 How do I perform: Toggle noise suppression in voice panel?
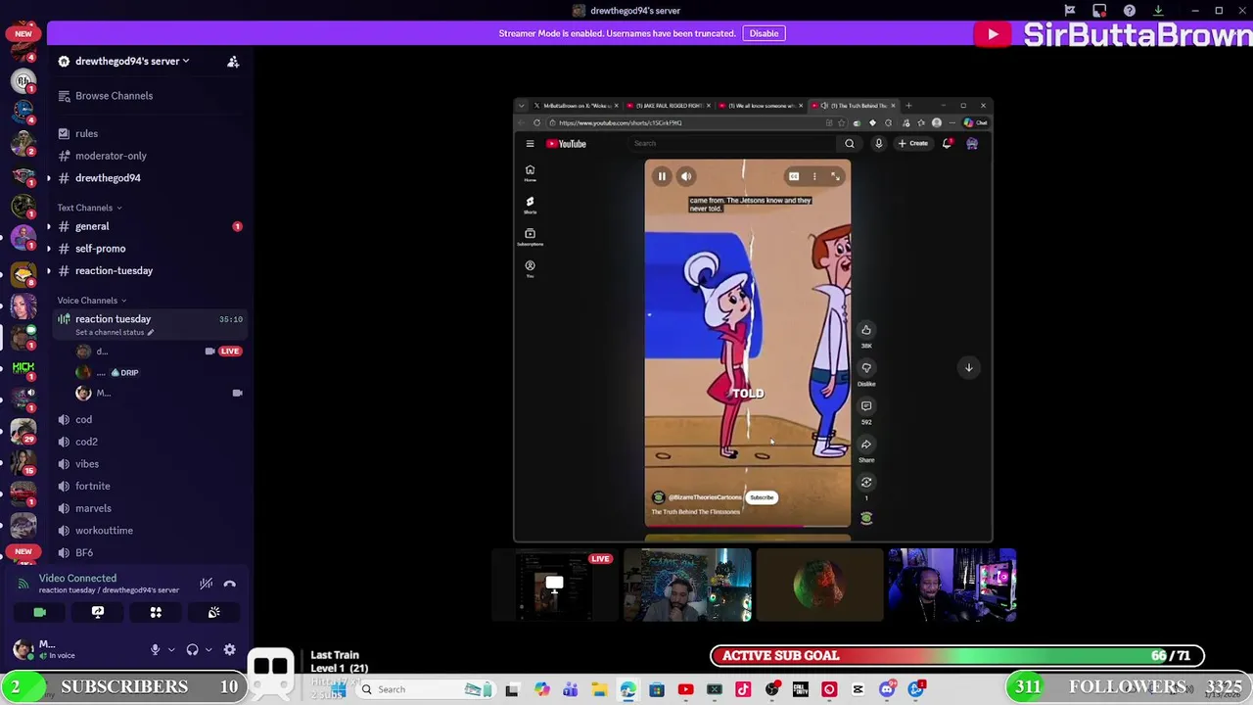tap(207, 584)
